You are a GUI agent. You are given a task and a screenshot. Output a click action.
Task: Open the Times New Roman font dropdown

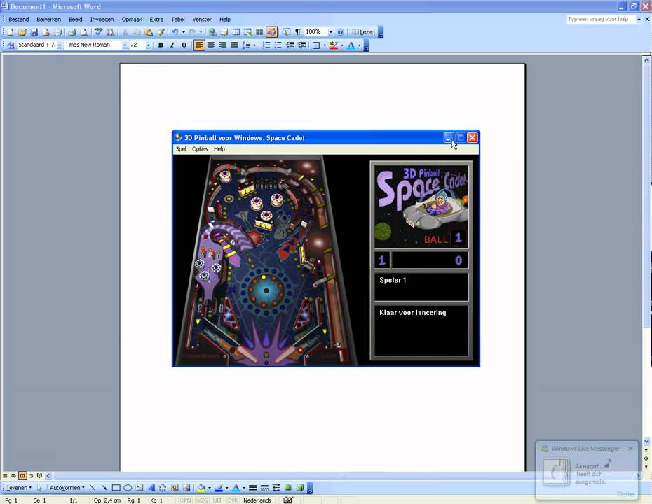coord(125,45)
